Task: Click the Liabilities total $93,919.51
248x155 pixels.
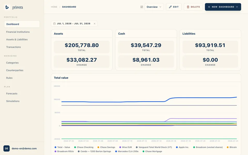Action: coord(210,45)
